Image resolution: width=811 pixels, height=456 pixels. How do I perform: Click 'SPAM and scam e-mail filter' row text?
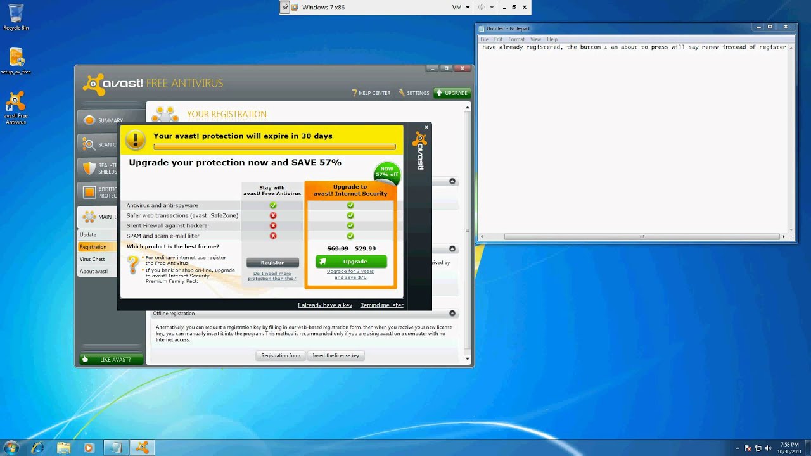click(x=163, y=236)
